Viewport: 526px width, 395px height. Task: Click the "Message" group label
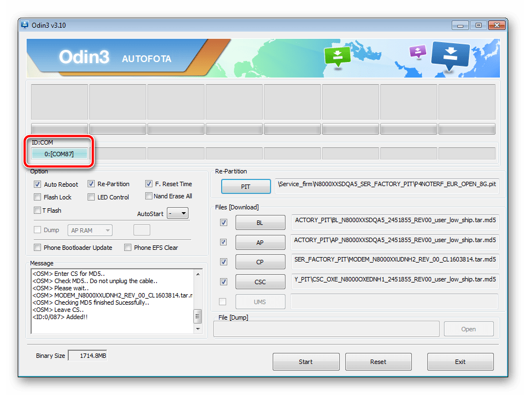[x=42, y=263]
